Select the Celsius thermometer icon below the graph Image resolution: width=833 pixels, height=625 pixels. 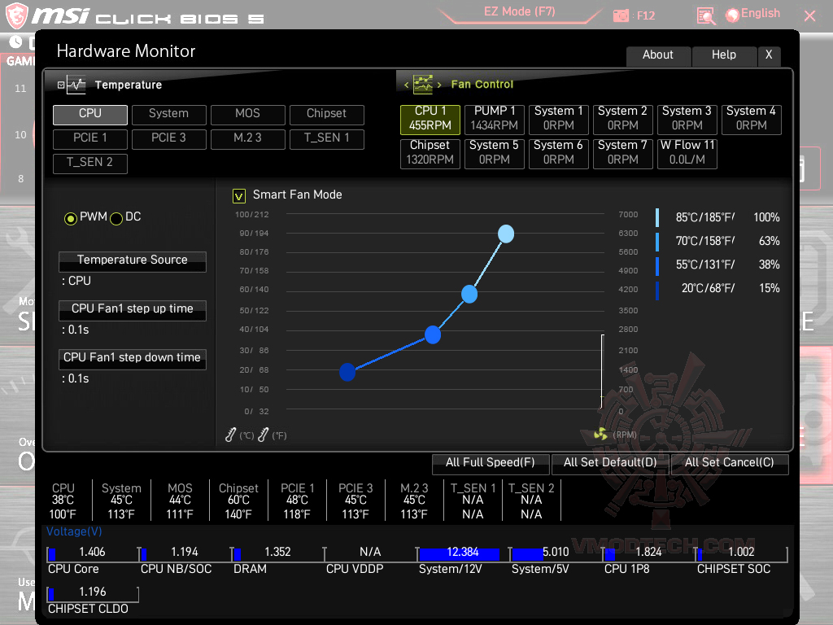click(230, 435)
